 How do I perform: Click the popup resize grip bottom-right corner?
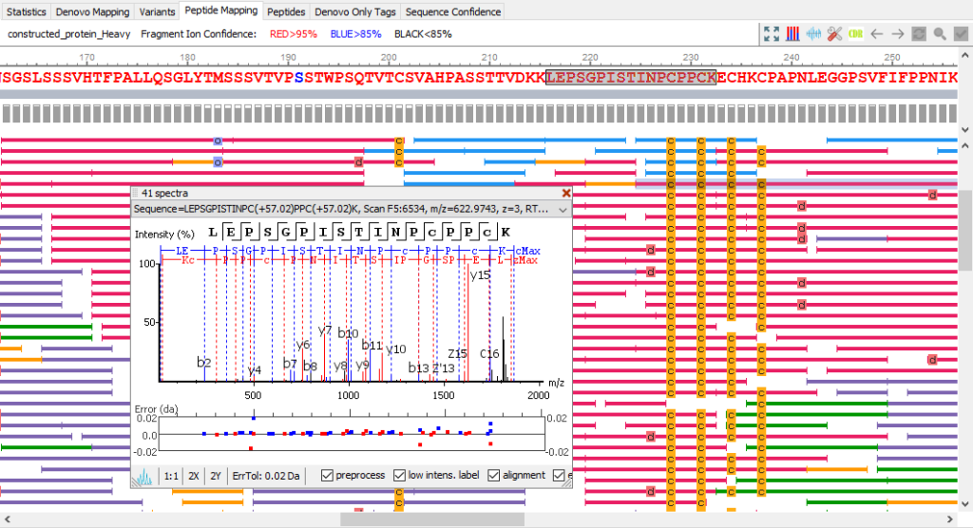pos(566,482)
